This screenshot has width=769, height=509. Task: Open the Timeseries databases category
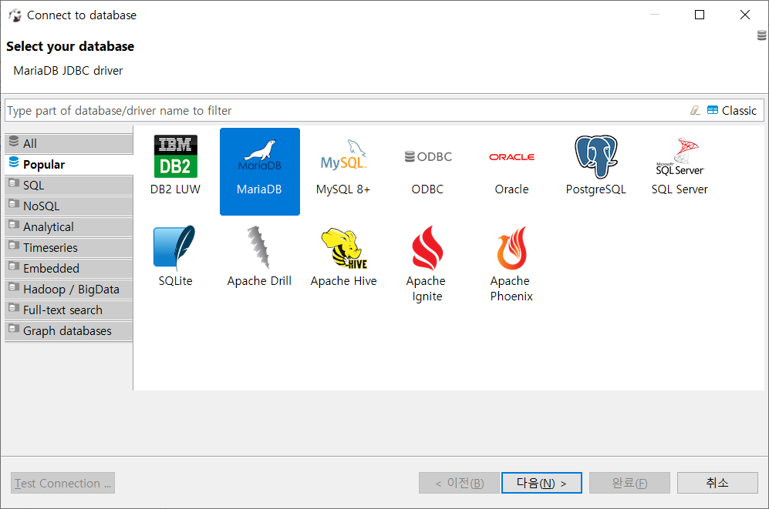[x=69, y=248]
